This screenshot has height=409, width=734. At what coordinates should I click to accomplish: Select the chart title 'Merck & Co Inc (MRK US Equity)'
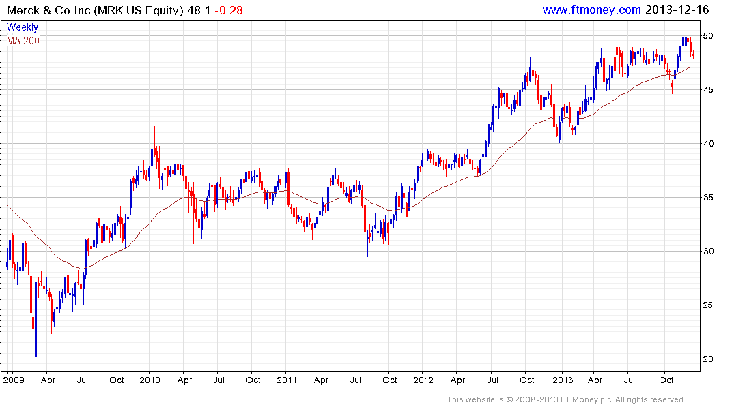pos(95,10)
